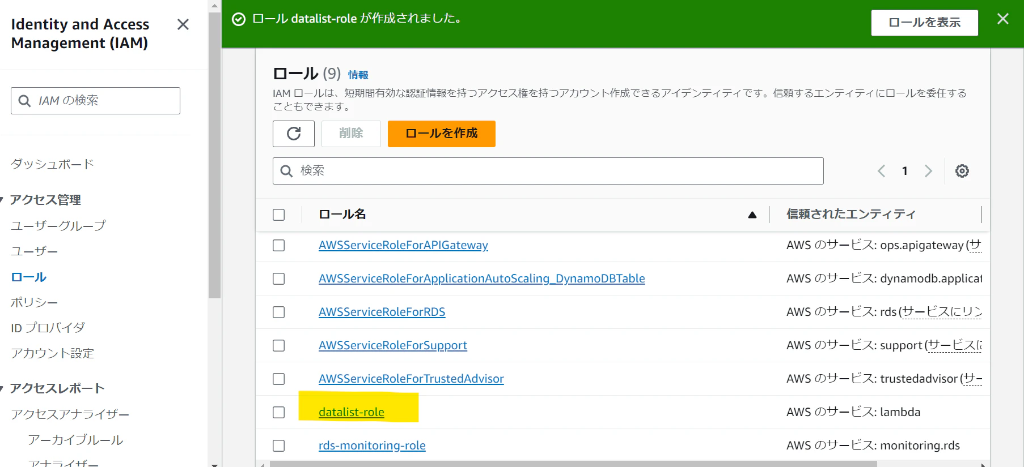Click the ロールを表示 button
This screenshot has width=1024, height=467.
coord(924,23)
